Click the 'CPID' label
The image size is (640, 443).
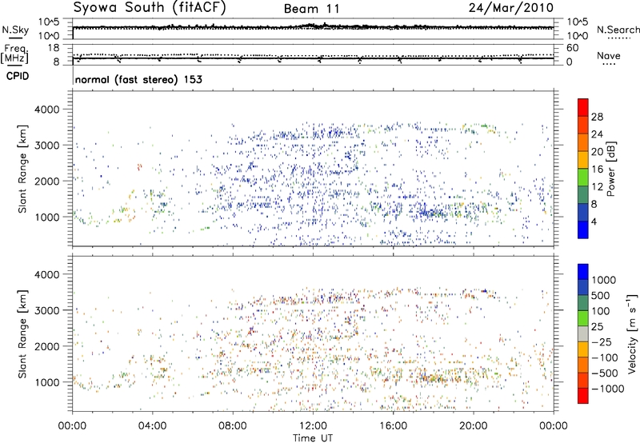tap(18, 76)
